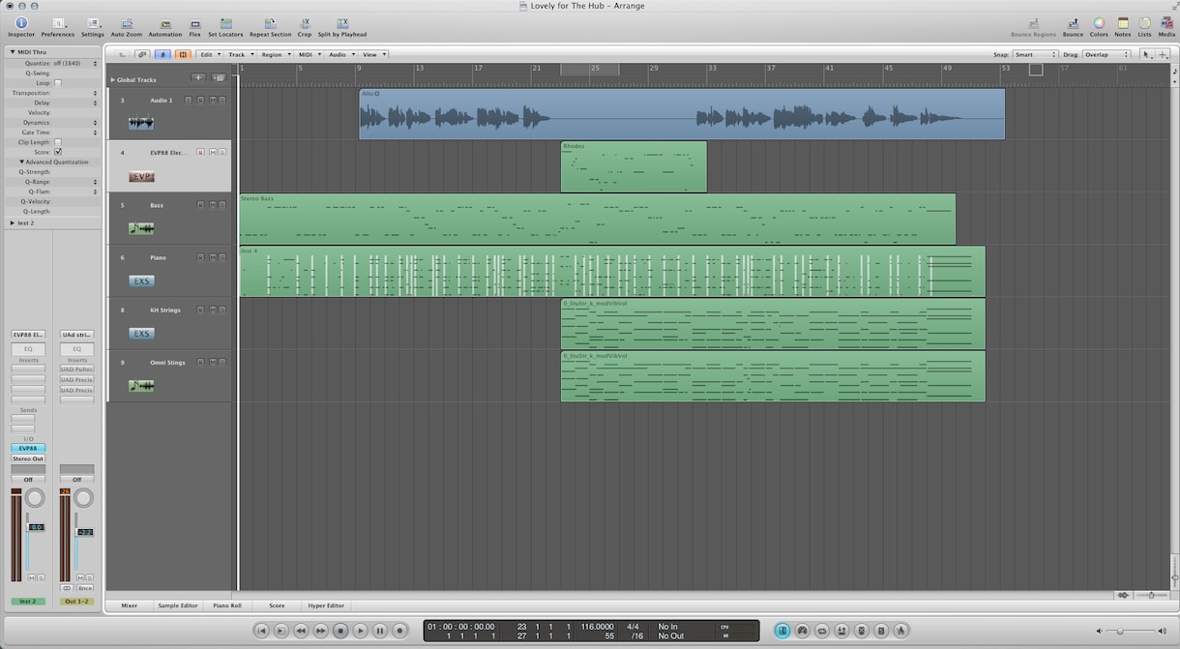This screenshot has height=649, width=1180.
Task: Click the UAD Pultec insert slot
Action: coord(77,369)
